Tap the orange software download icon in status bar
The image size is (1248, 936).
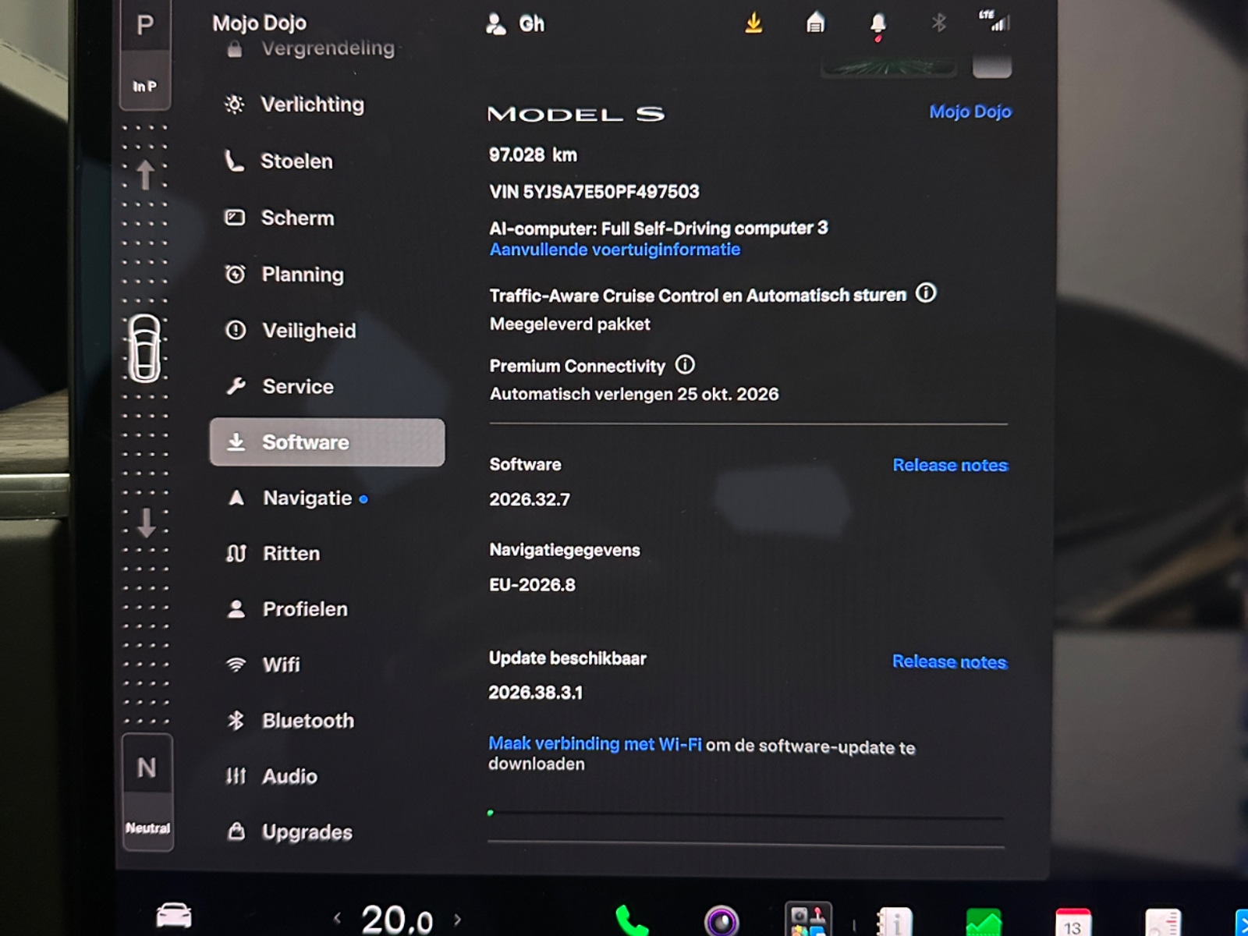pyautogui.click(x=753, y=23)
